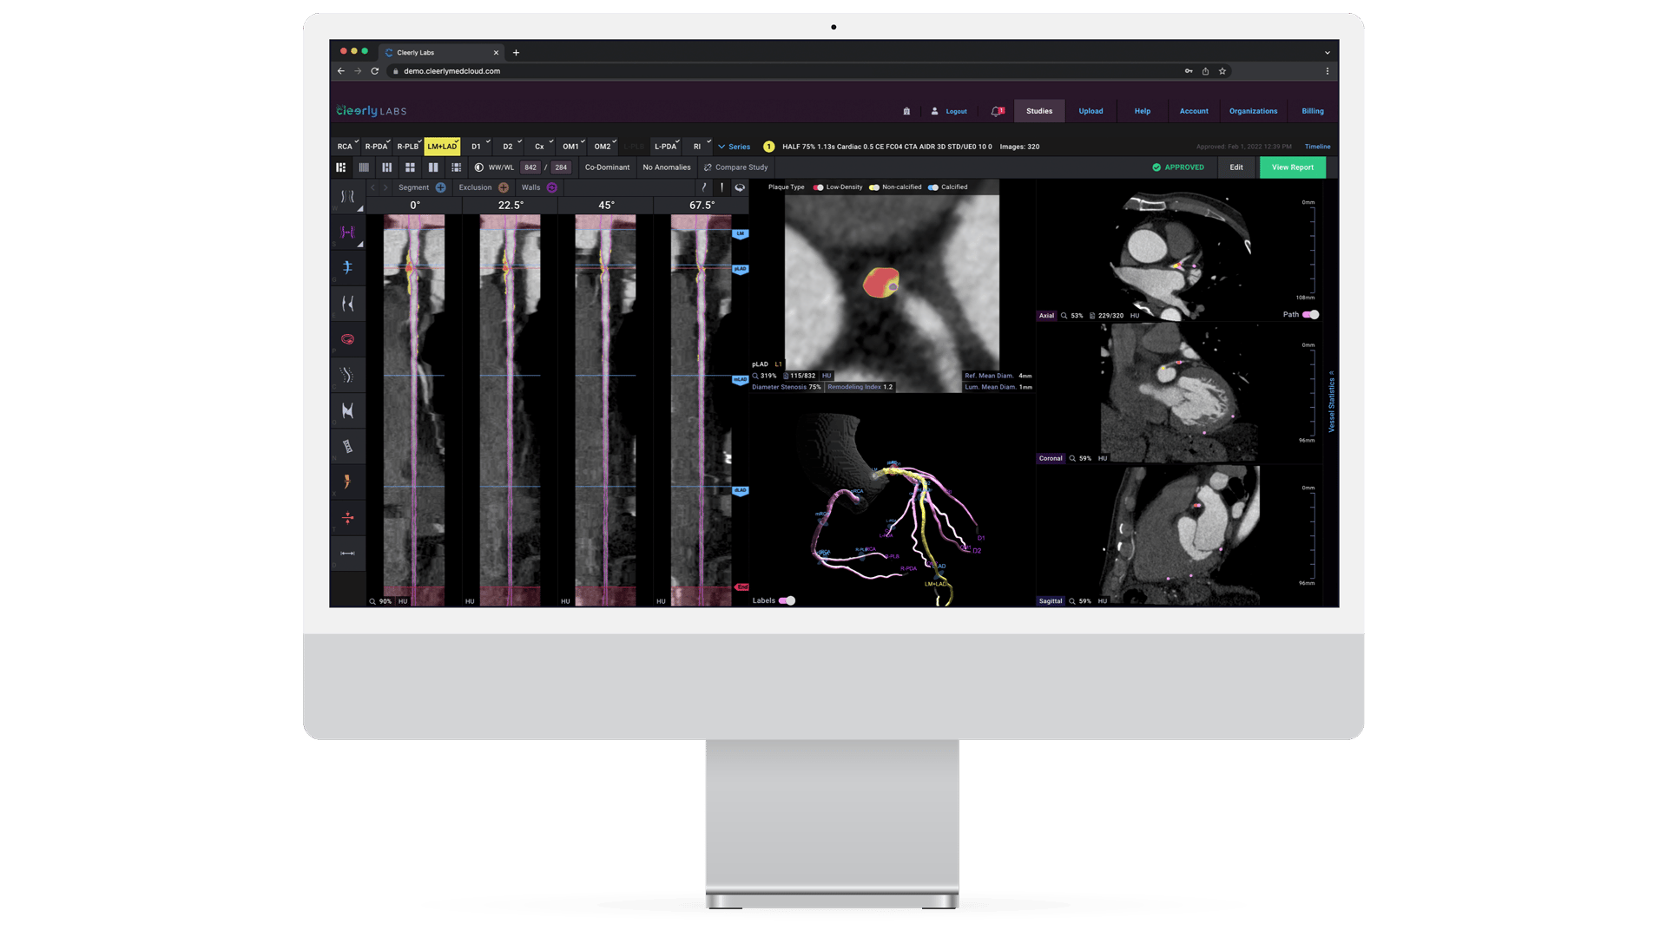Turn off the Labels toggle
This screenshot has width=1667, height=937.
point(787,600)
